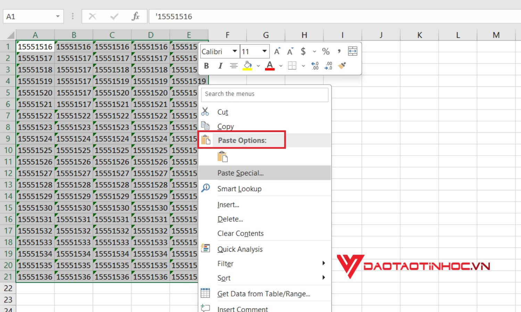Click Increase Font Size icon
The width and height of the screenshot is (521, 312).
(277, 52)
